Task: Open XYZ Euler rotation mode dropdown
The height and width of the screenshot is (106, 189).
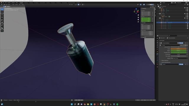Action: click(147, 23)
